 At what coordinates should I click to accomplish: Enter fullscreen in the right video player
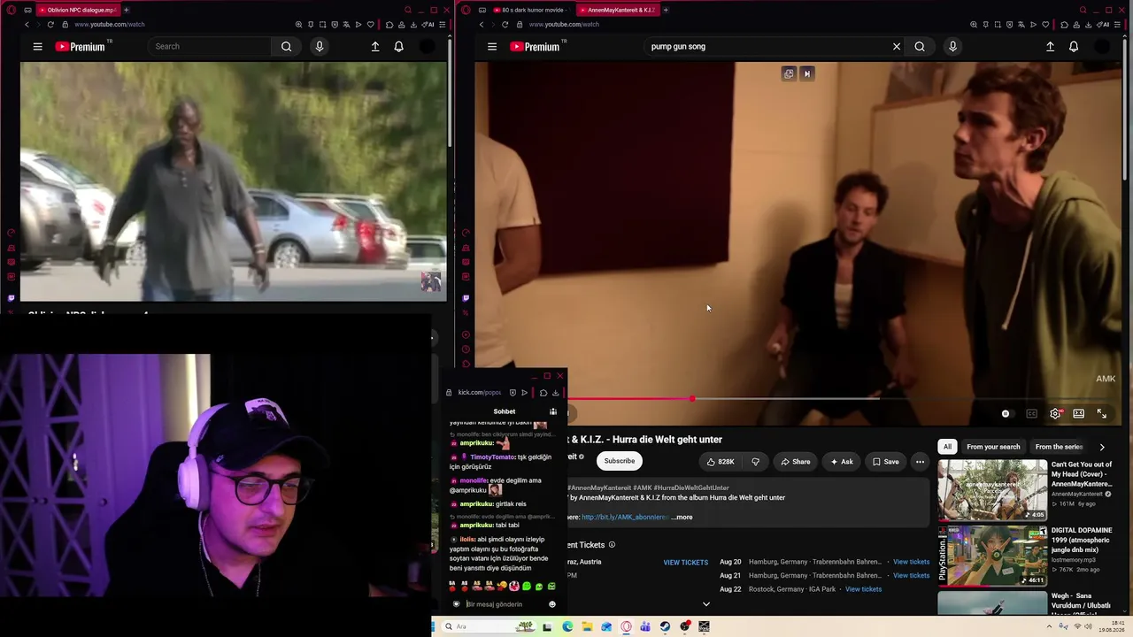tap(1102, 414)
